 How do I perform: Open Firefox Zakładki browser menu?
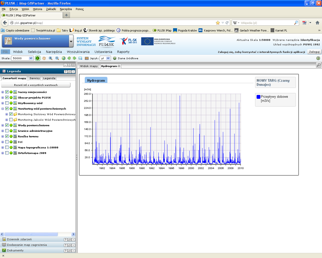point(51,9)
